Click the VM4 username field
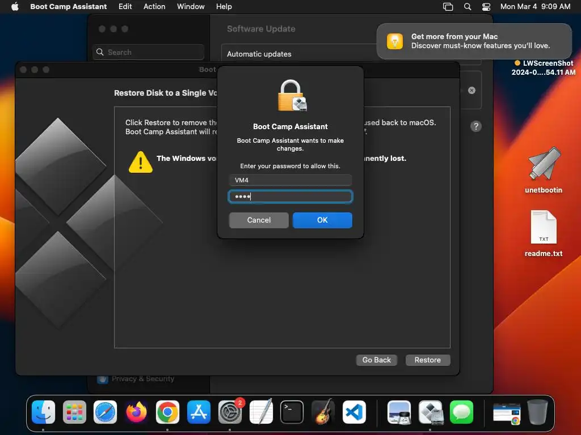Viewport: 581px width, 435px height. [x=290, y=180]
